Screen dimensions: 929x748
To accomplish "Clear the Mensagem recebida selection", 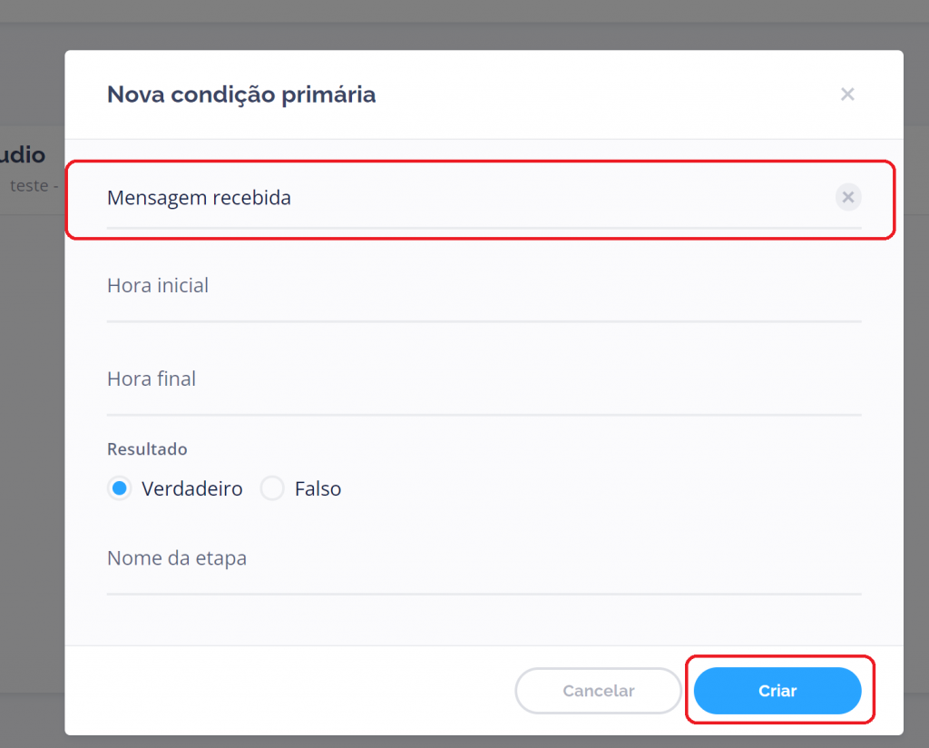I will click(848, 197).
